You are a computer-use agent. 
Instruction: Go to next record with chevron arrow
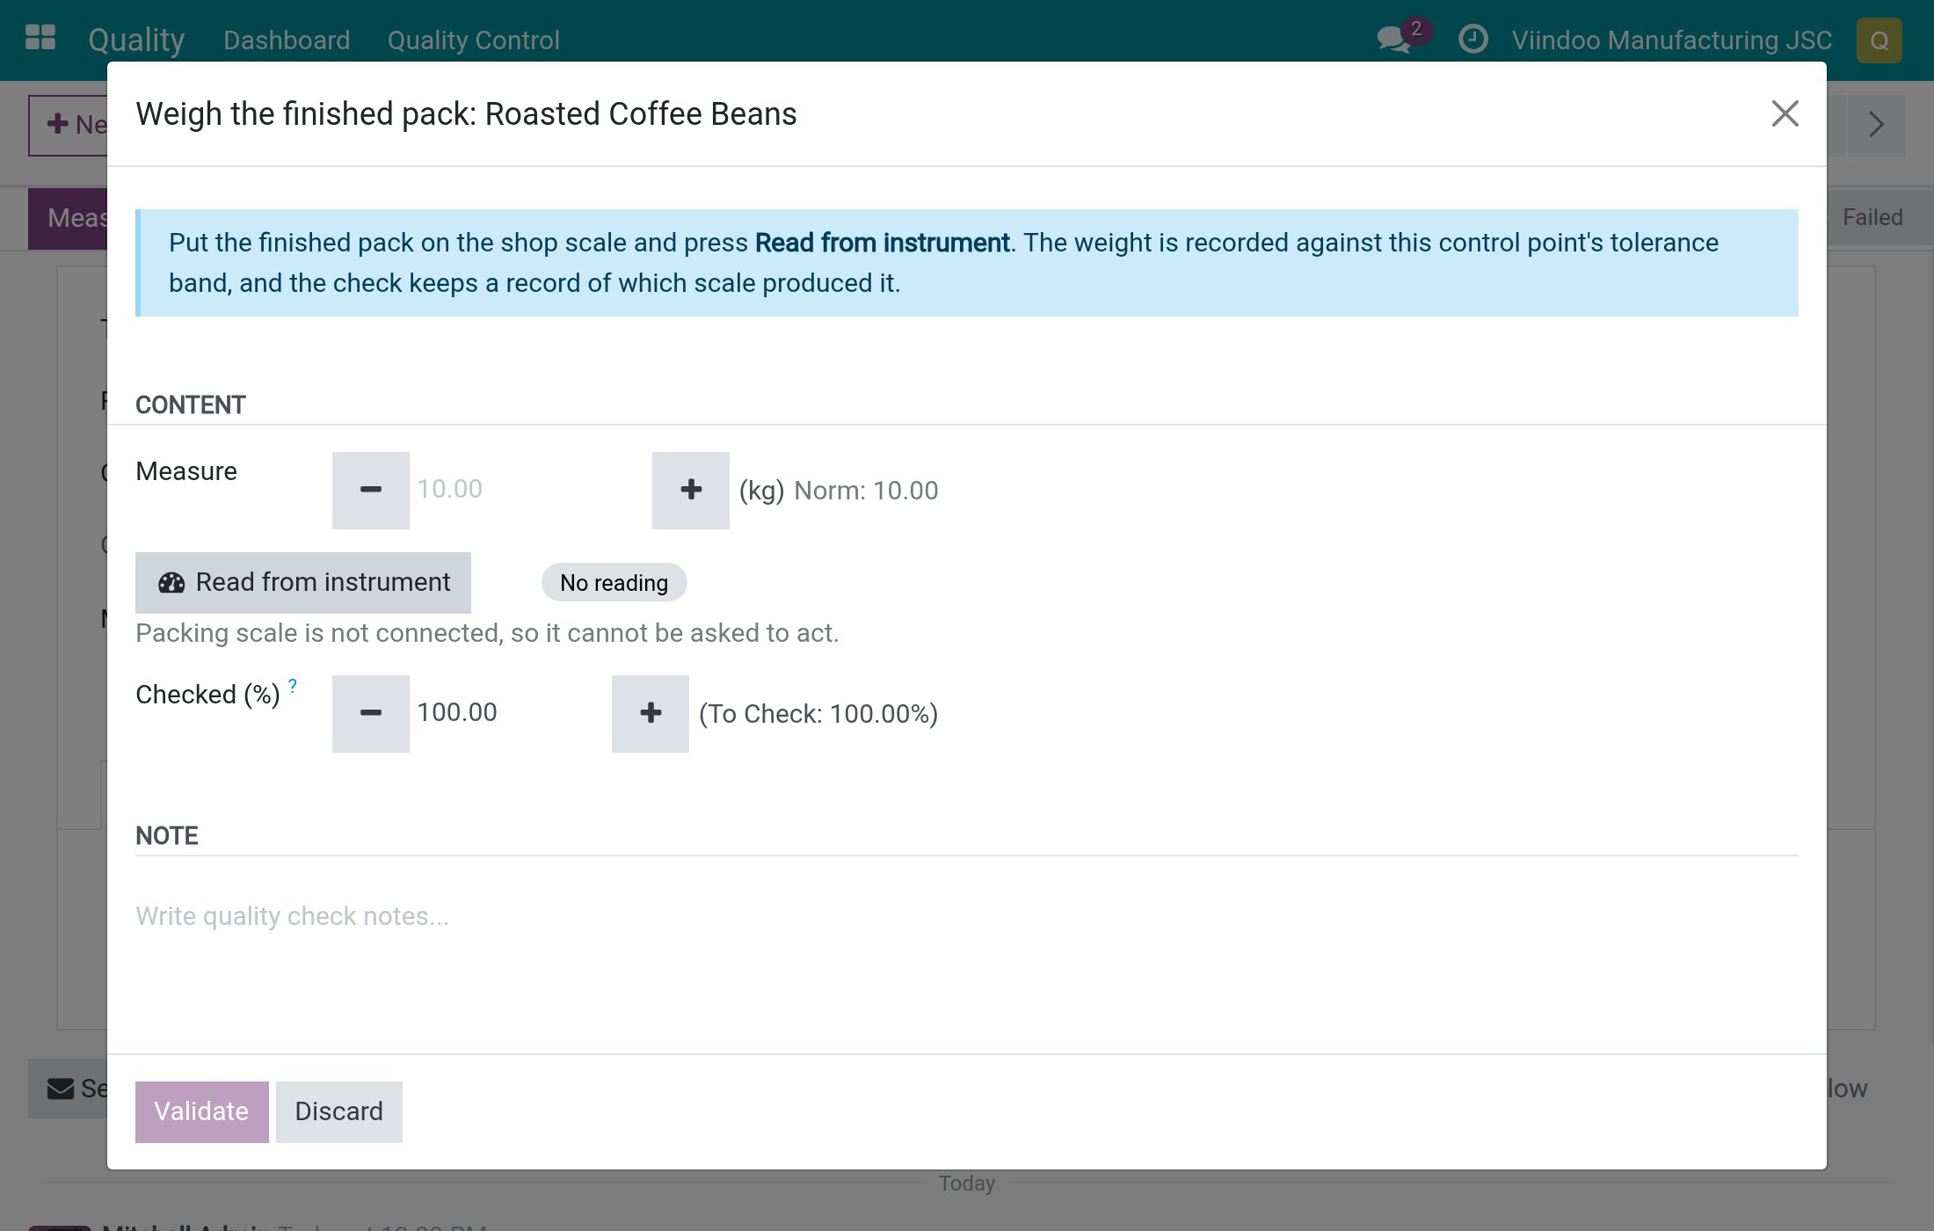1876,125
